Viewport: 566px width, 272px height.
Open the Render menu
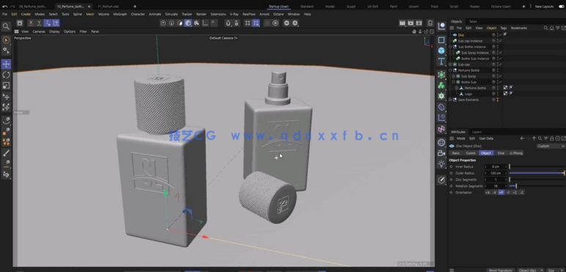point(202,14)
